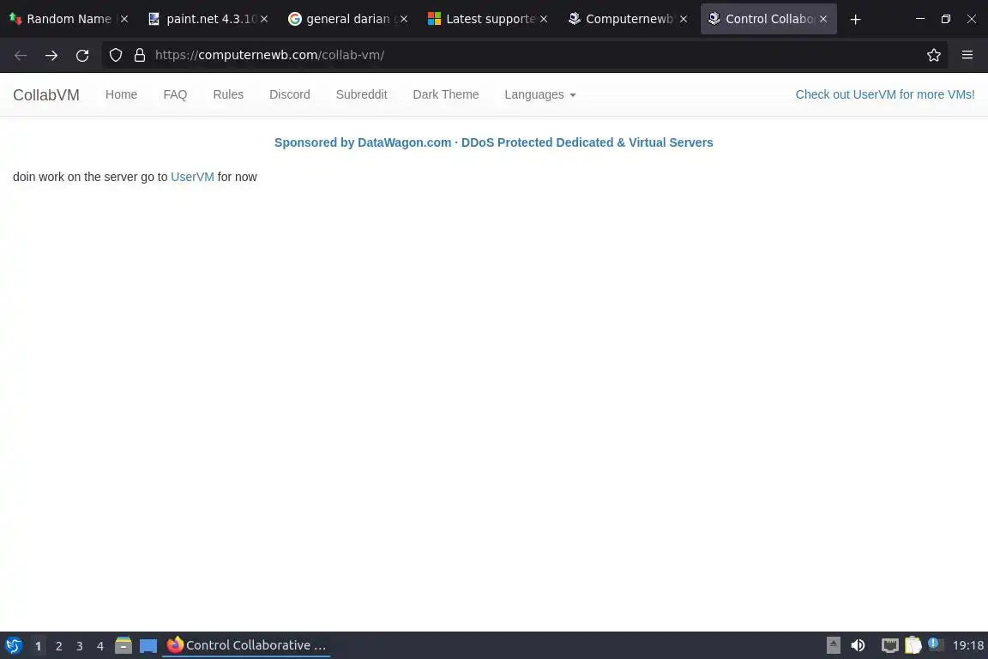Image resolution: width=988 pixels, height=659 pixels.
Task: Close the Control Collabor tab
Action: [823, 19]
